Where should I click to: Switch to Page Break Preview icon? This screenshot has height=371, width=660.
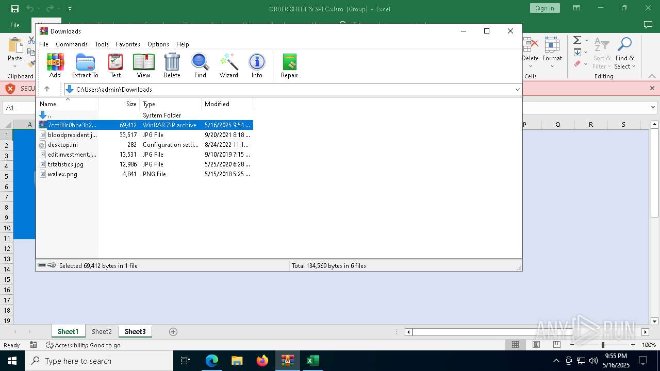tap(557, 345)
